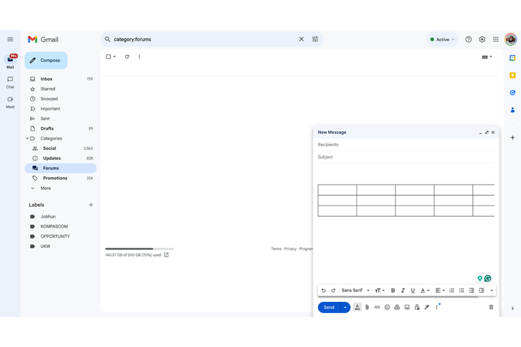Discard the draft with the trash icon

click(491, 307)
